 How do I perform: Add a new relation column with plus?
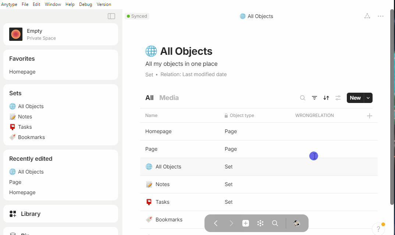[369, 116]
